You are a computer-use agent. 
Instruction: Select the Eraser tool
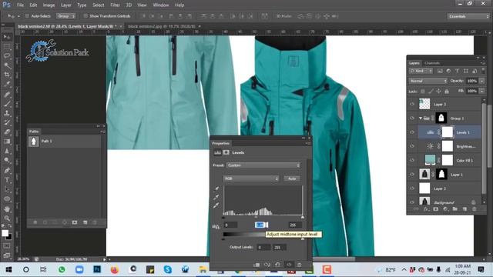click(x=7, y=132)
